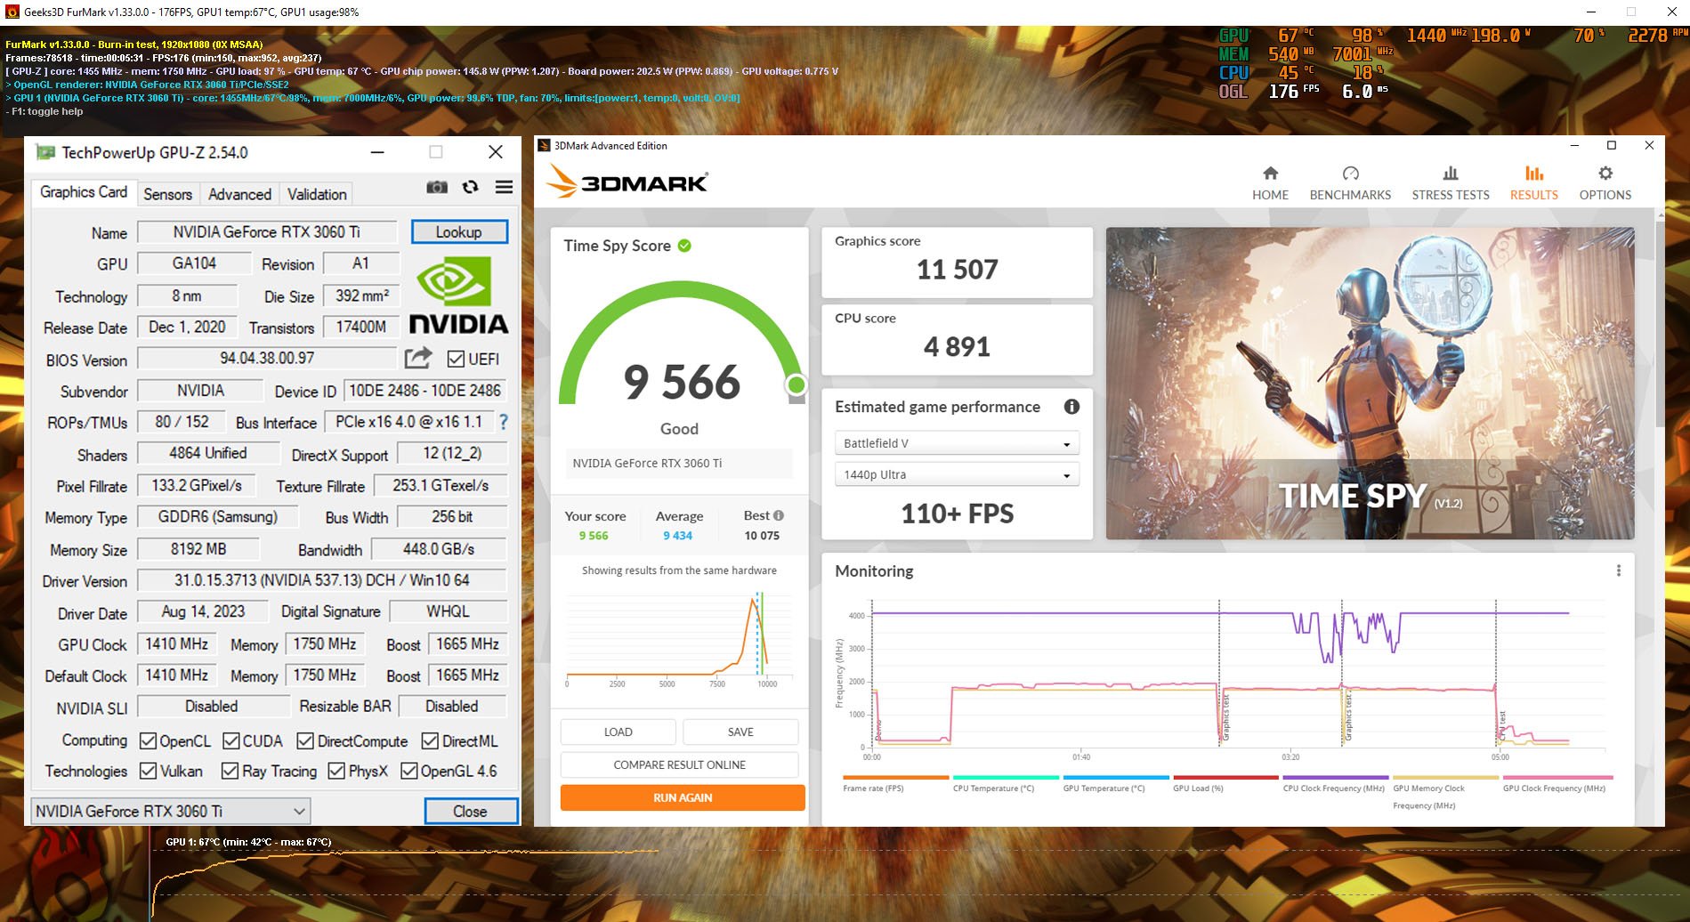Screen dimensions: 1690x922
Task: Open the 3DMark Home page
Action: [x=1270, y=183]
